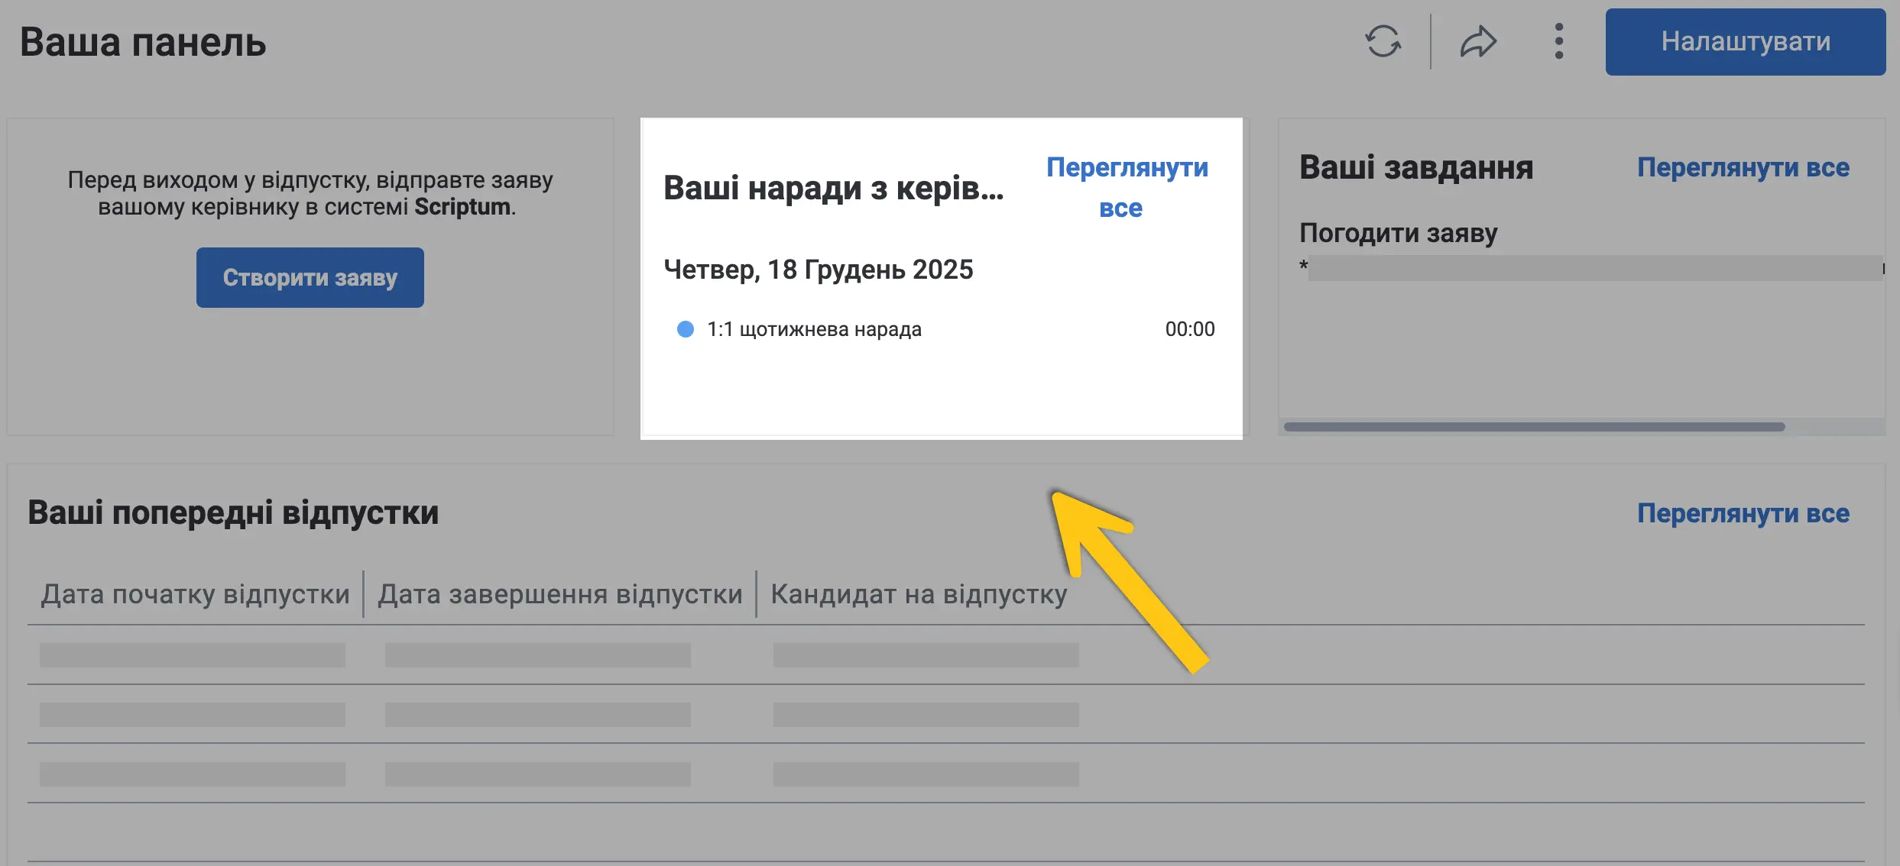Image resolution: width=1900 pixels, height=866 pixels.
Task: Open Переглянути все in Ваші завдання
Action: coord(1743,167)
